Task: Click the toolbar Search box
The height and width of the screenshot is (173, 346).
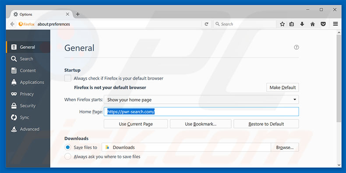Action: (x=245, y=24)
